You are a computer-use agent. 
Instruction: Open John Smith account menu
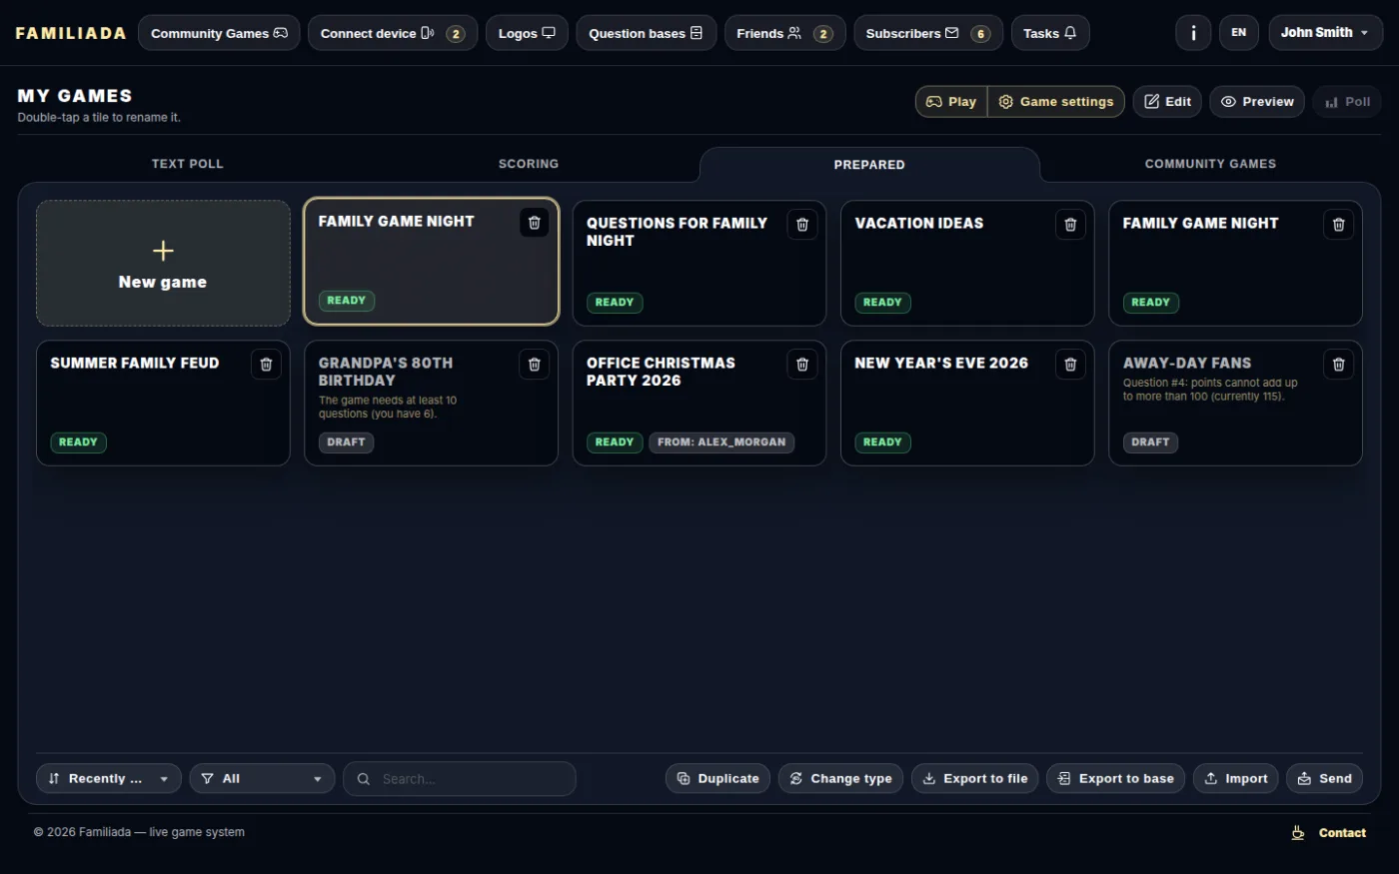pos(1325,33)
